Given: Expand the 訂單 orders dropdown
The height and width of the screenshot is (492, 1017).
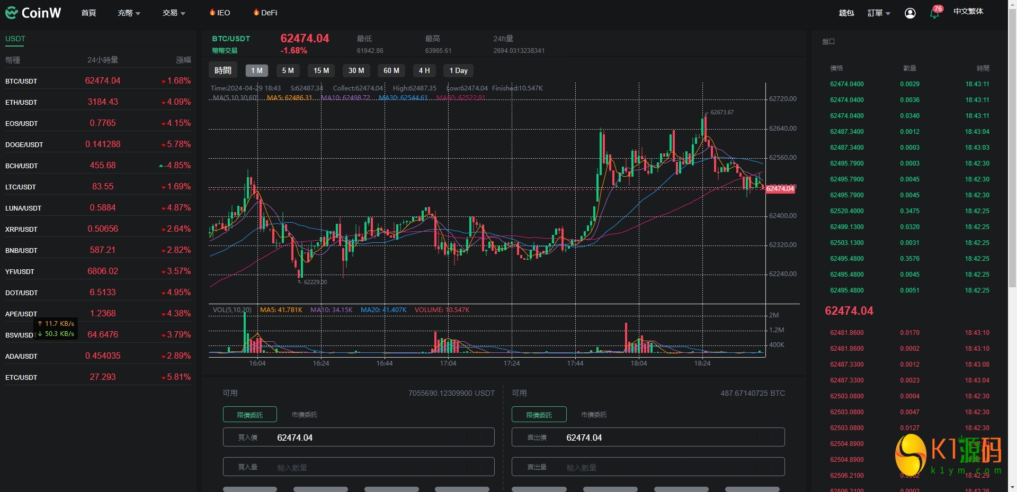Looking at the screenshot, I should (x=879, y=13).
